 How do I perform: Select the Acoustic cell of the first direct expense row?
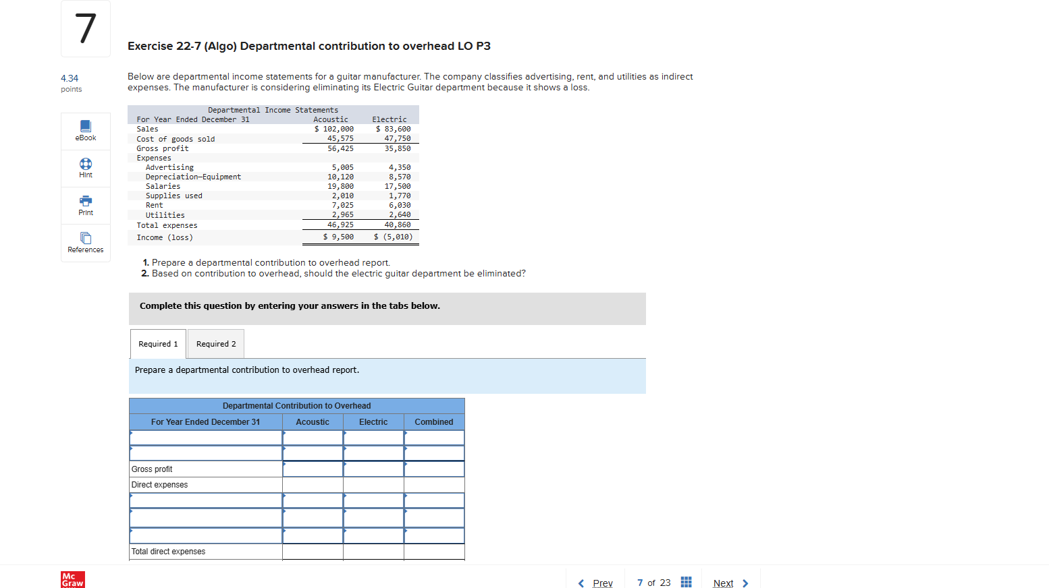tap(313, 500)
